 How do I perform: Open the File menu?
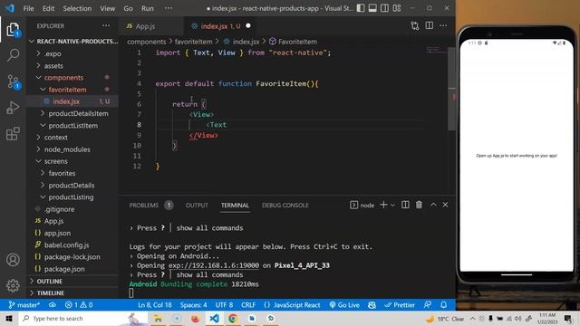coord(28,8)
